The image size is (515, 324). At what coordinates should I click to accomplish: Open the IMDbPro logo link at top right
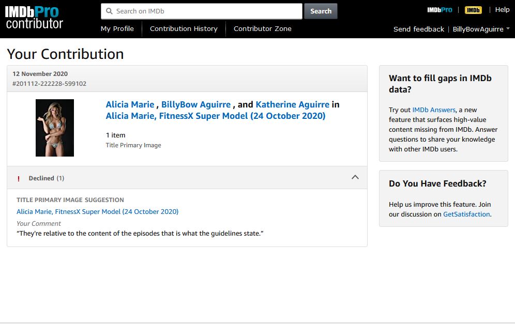click(440, 10)
